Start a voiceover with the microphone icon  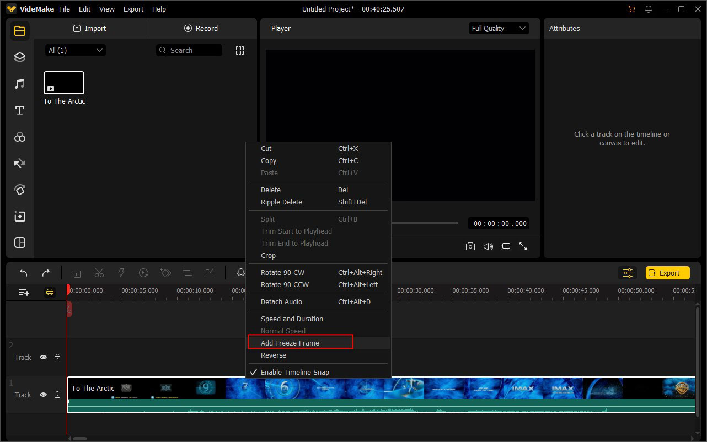coord(240,272)
